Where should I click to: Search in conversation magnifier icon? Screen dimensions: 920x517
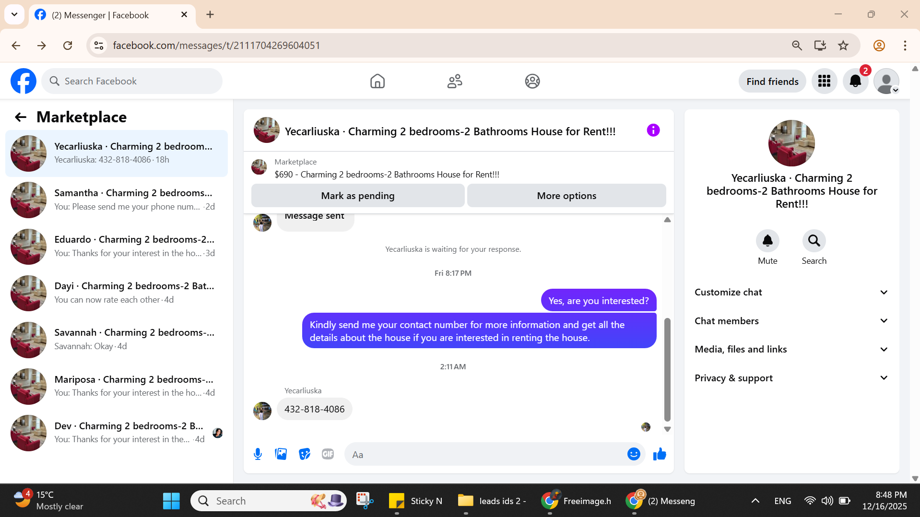(x=814, y=240)
